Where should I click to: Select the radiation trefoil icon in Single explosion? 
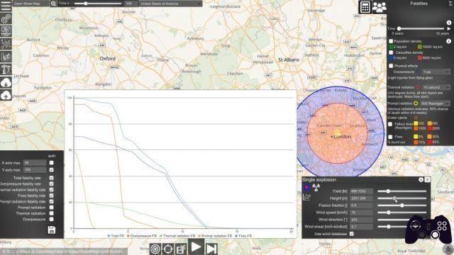[316, 187]
